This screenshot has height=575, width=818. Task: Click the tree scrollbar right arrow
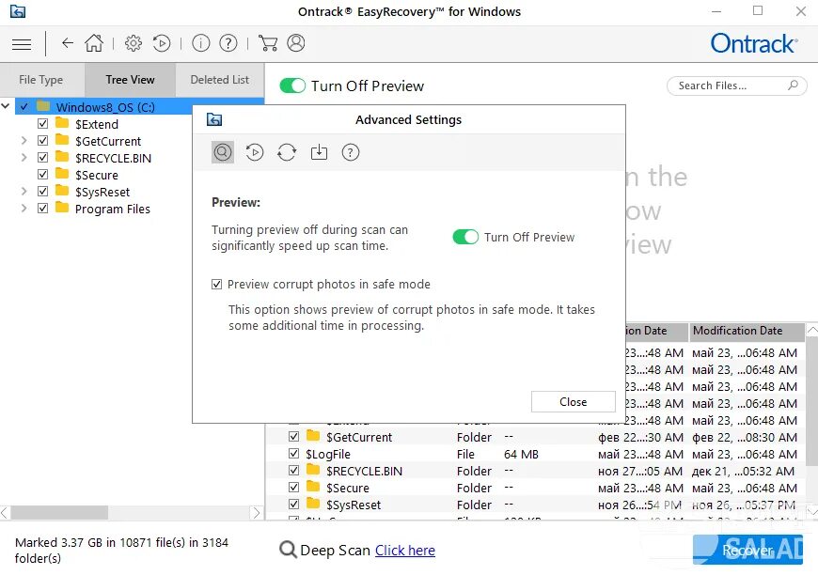pyautogui.click(x=256, y=512)
